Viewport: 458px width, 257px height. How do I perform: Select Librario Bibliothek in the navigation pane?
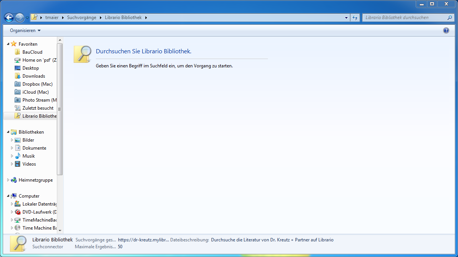click(39, 116)
